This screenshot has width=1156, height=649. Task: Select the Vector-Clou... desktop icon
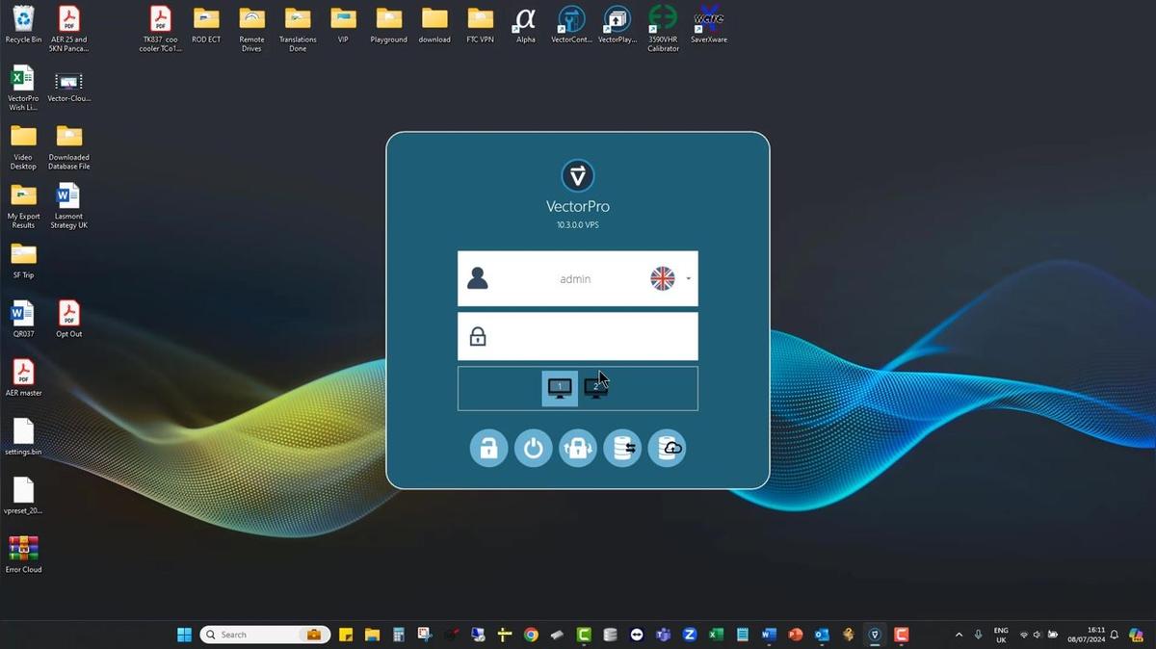click(68, 86)
